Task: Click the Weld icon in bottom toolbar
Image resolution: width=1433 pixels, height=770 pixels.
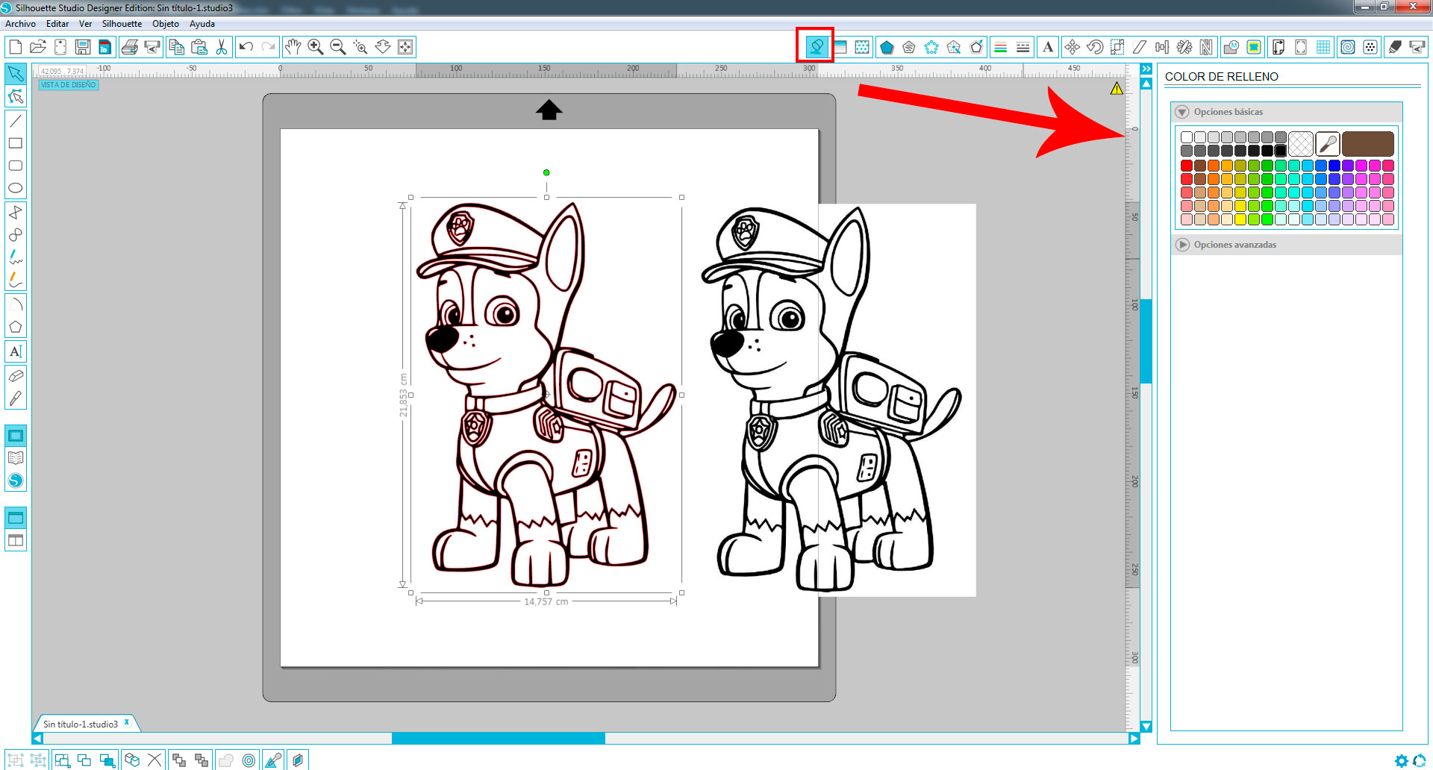Action: (x=225, y=760)
